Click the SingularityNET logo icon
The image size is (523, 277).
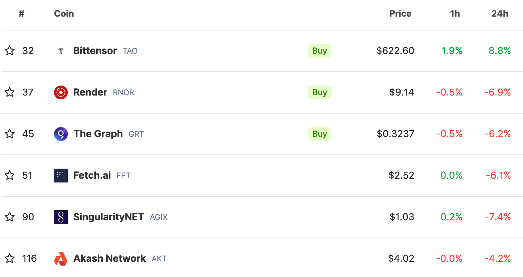click(x=61, y=217)
